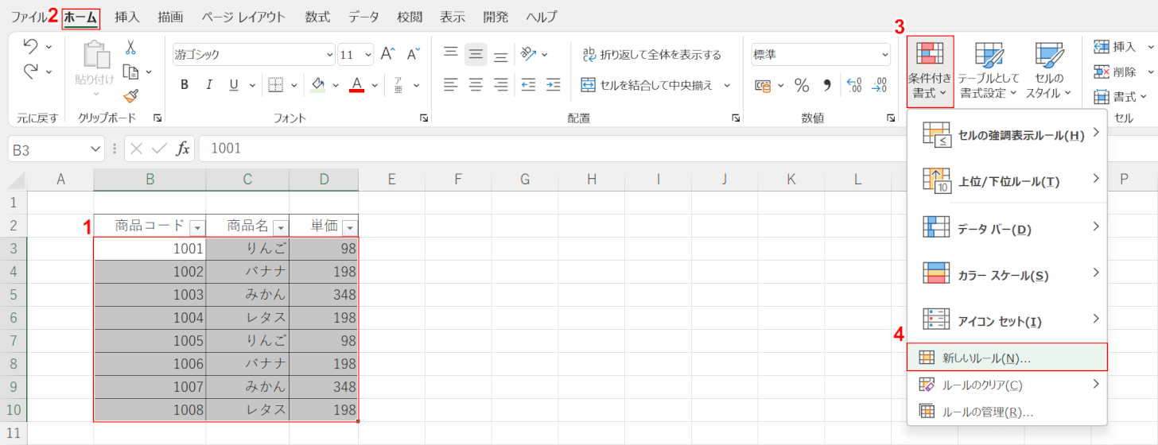Open the number format 標準 dropdown

[884, 55]
